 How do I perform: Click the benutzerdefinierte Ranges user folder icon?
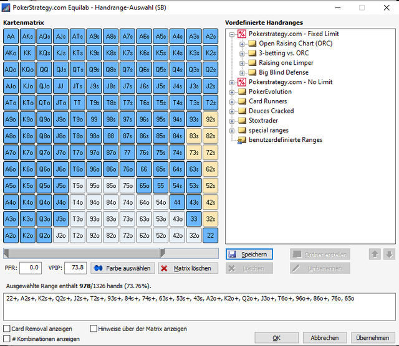242,140
